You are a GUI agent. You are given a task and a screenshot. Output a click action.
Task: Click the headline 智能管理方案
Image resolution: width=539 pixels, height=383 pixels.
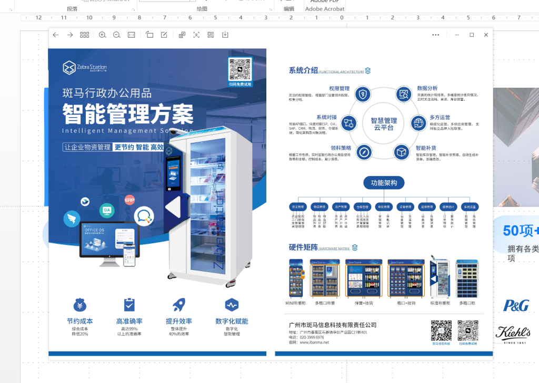pyautogui.click(x=128, y=114)
